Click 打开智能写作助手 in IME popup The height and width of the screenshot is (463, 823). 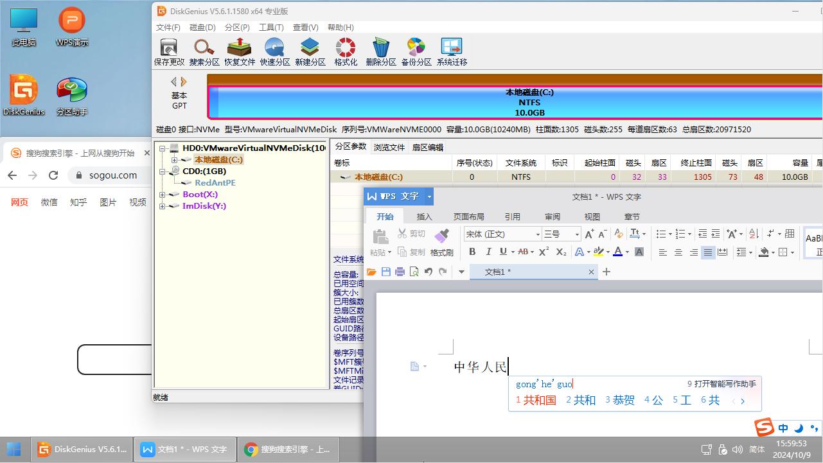coord(722,384)
